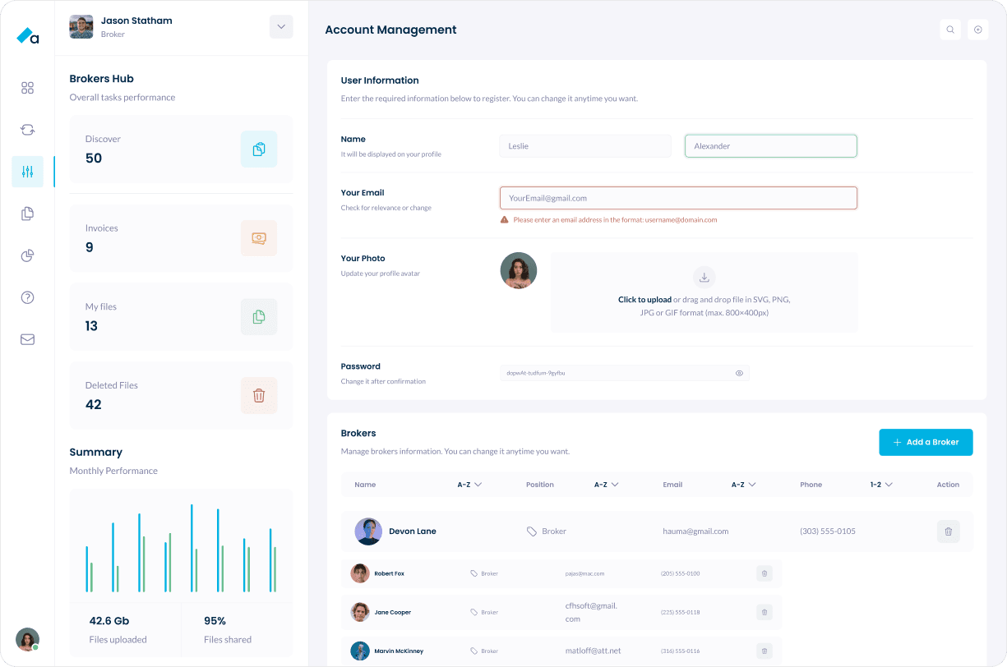Open the pie chart analytics section
This screenshot has height=667, width=1007.
click(27, 255)
